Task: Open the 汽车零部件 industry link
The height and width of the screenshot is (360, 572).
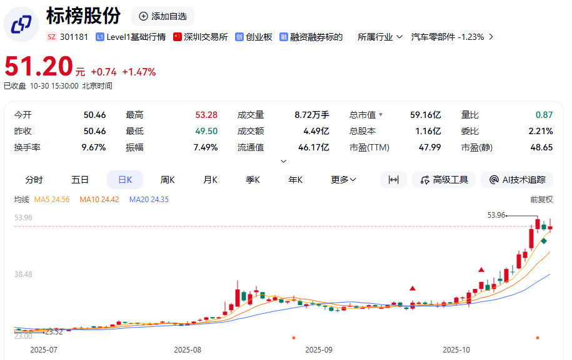Action: point(447,37)
